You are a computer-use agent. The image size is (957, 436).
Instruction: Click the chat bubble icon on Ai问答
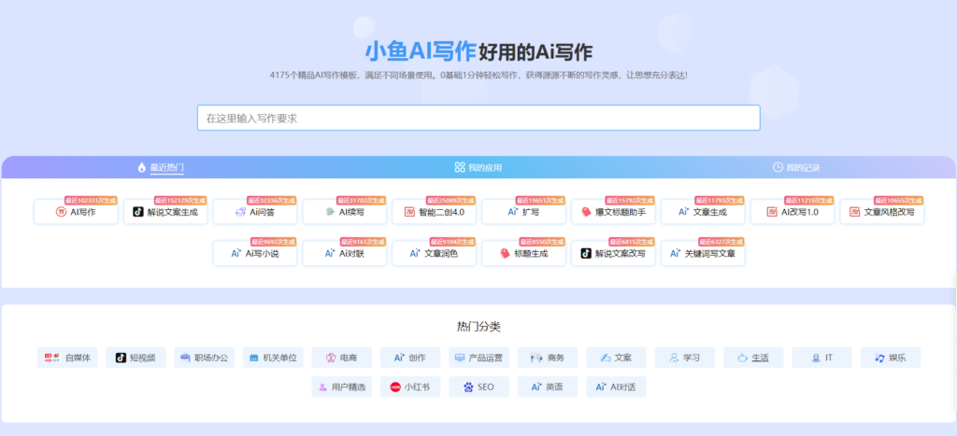pos(240,212)
